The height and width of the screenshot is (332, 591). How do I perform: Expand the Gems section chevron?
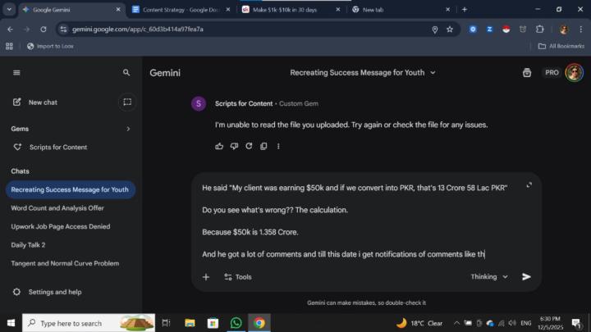[x=128, y=129]
